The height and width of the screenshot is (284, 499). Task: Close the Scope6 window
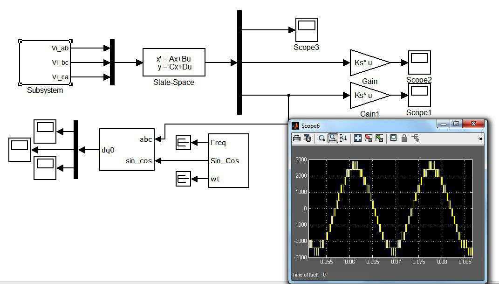(x=473, y=124)
